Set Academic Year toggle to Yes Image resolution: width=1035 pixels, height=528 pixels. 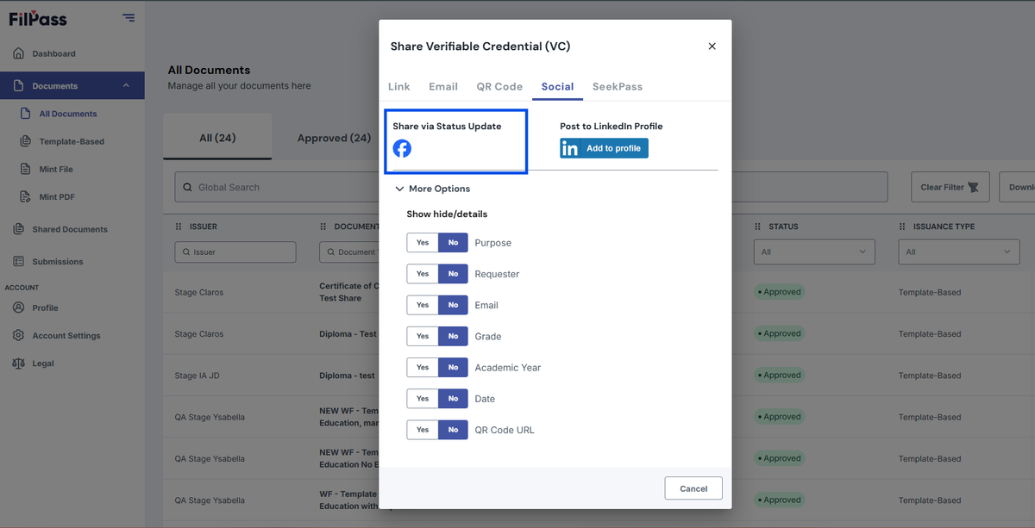[423, 367]
